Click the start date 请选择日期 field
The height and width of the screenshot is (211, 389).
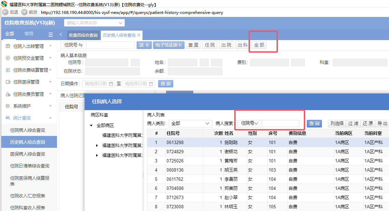click(x=99, y=84)
